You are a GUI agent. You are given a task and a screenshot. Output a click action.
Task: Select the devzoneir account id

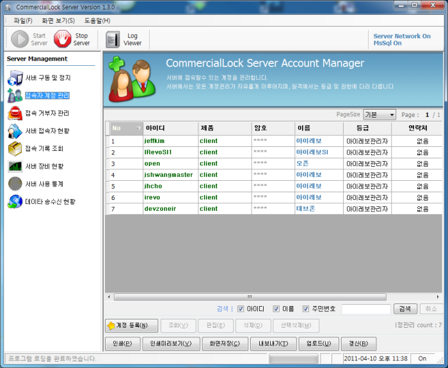tap(160, 209)
